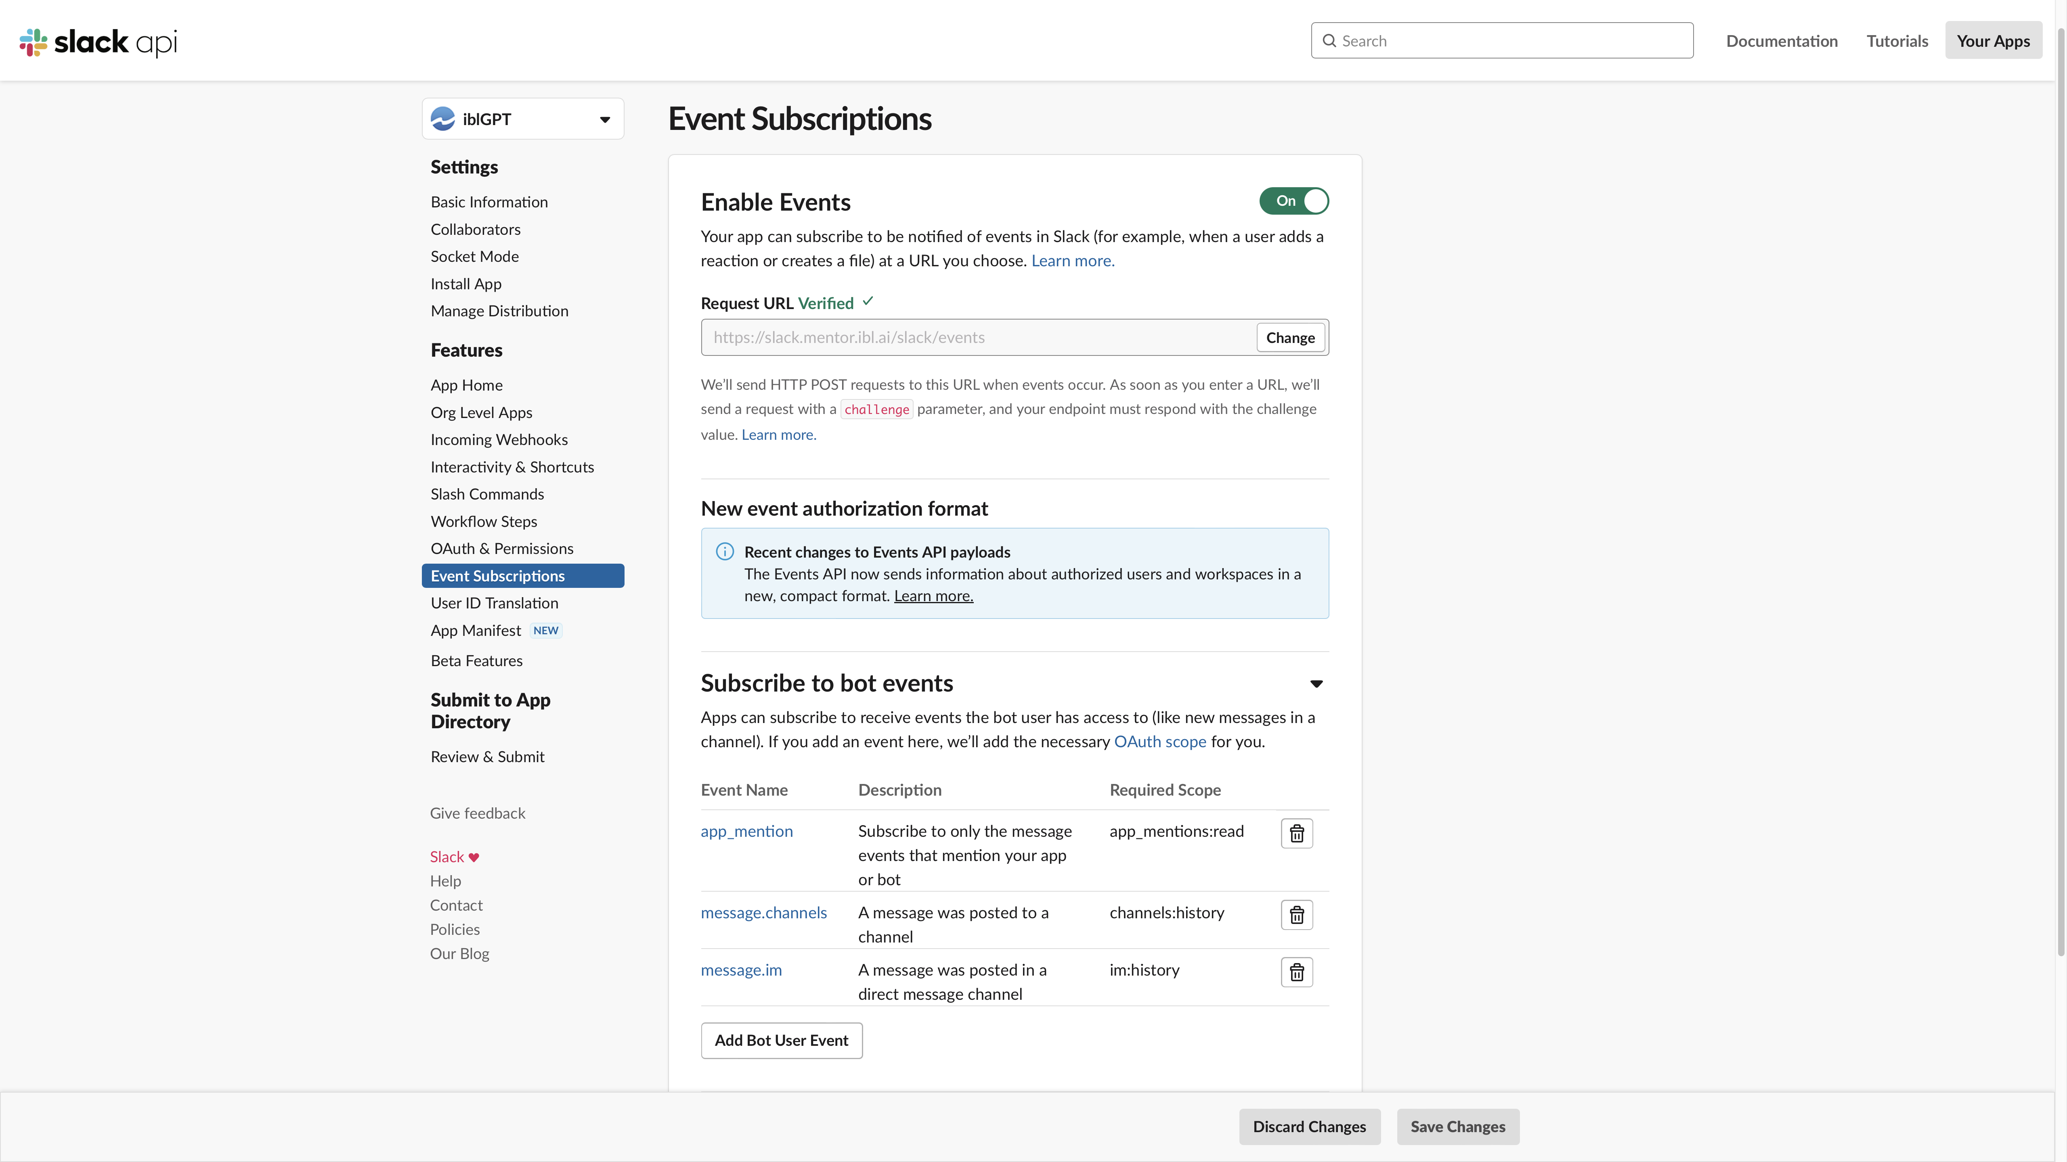
Task: Go to Slash Commands
Action: click(486, 495)
